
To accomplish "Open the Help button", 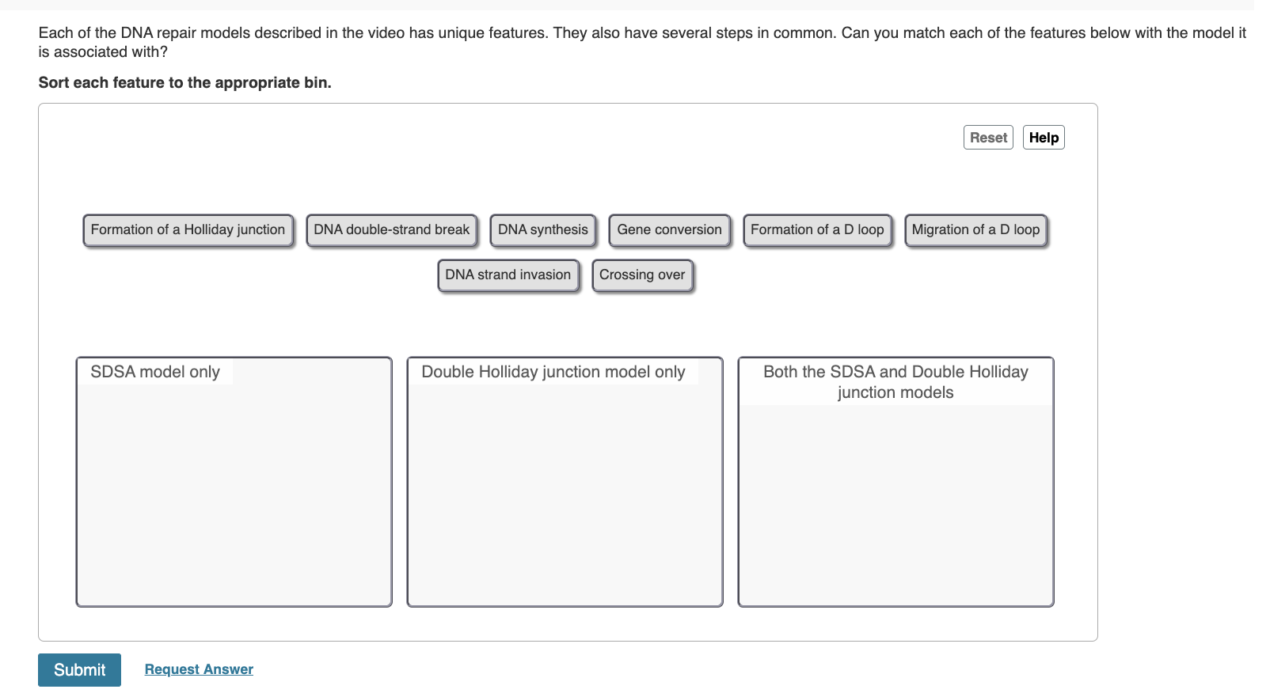I will tap(1044, 138).
